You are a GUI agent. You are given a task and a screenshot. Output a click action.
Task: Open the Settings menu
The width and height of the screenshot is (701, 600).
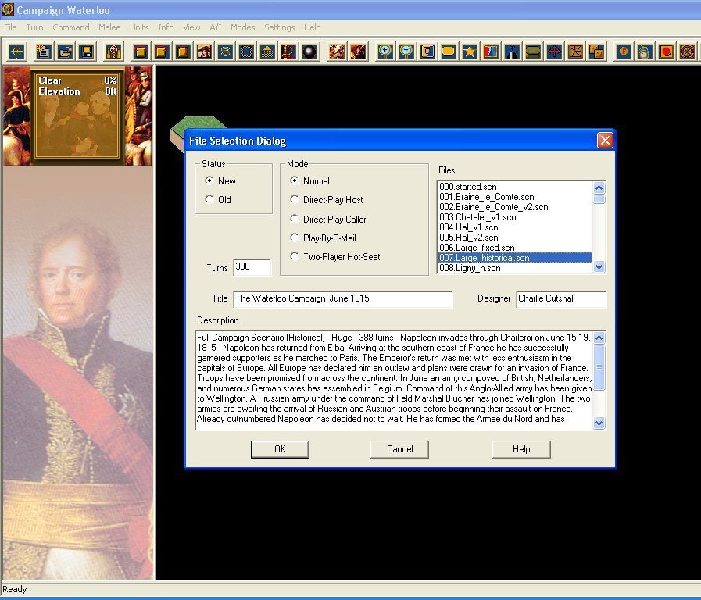point(279,27)
